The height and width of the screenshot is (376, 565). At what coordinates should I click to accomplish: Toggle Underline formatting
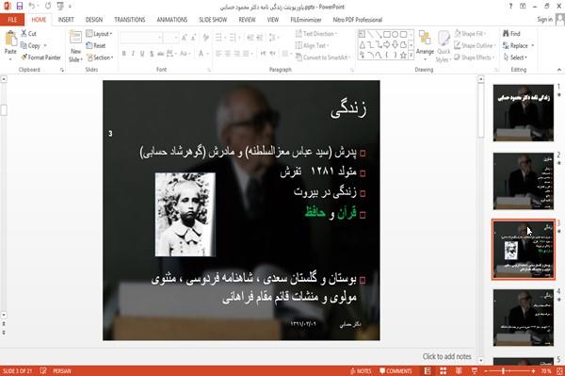point(142,54)
